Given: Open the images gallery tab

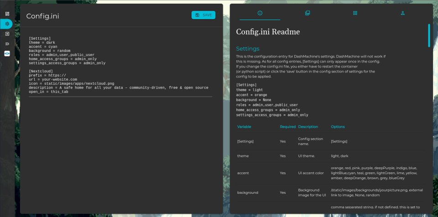Looking at the screenshot, I should (x=308, y=13).
